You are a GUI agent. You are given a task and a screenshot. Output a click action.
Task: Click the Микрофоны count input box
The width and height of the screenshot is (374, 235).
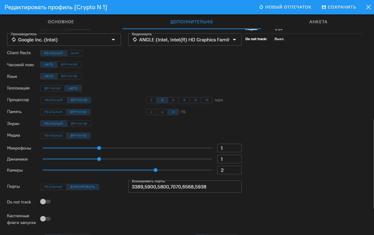pos(229,148)
